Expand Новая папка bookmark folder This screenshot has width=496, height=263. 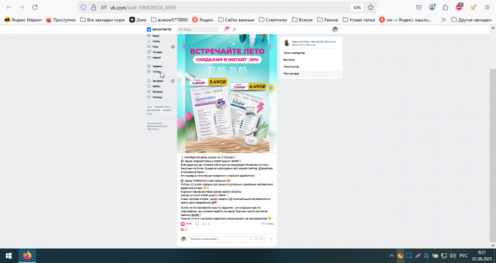point(358,19)
